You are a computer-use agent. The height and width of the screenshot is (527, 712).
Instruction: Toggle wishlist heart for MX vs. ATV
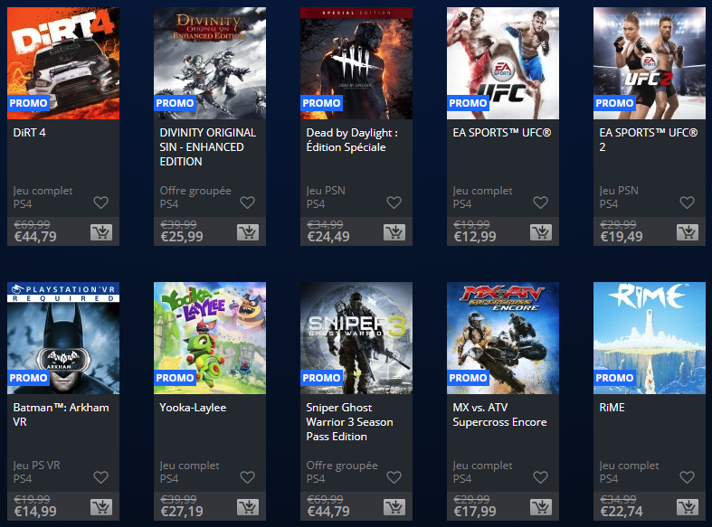540,477
